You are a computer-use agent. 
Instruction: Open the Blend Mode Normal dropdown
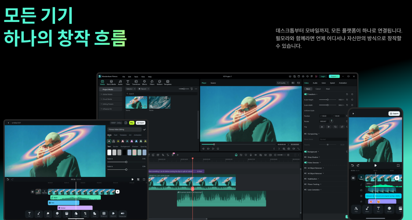[x=333, y=139]
